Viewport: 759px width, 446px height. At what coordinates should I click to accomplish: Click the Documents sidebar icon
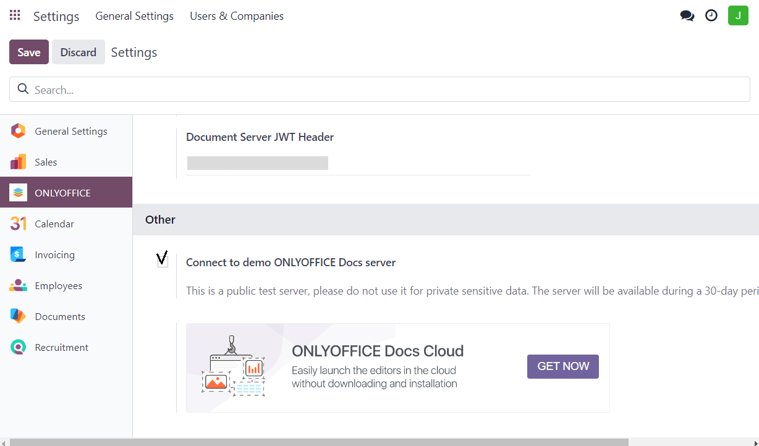[x=19, y=316]
